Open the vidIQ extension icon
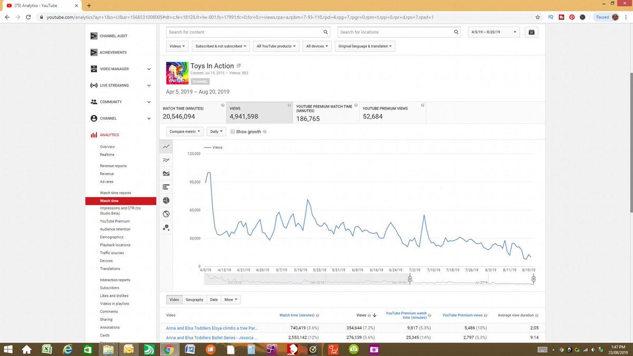Image resolution: width=633 pixels, height=356 pixels. click(x=551, y=17)
